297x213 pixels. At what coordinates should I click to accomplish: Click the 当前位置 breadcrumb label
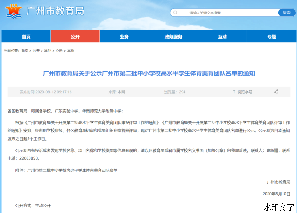coord(12,51)
